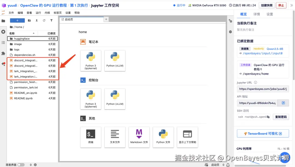Click the 复制密码 button
The image size is (295, 167).
pyautogui.click(x=281, y=117)
